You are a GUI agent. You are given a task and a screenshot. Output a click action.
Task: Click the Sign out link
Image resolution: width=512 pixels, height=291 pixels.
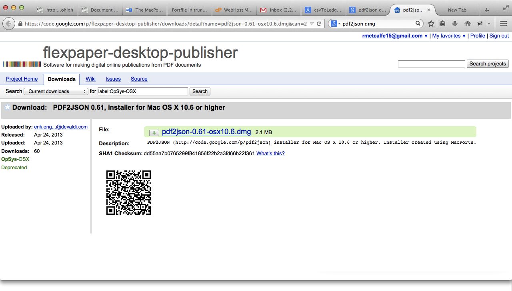(x=499, y=36)
